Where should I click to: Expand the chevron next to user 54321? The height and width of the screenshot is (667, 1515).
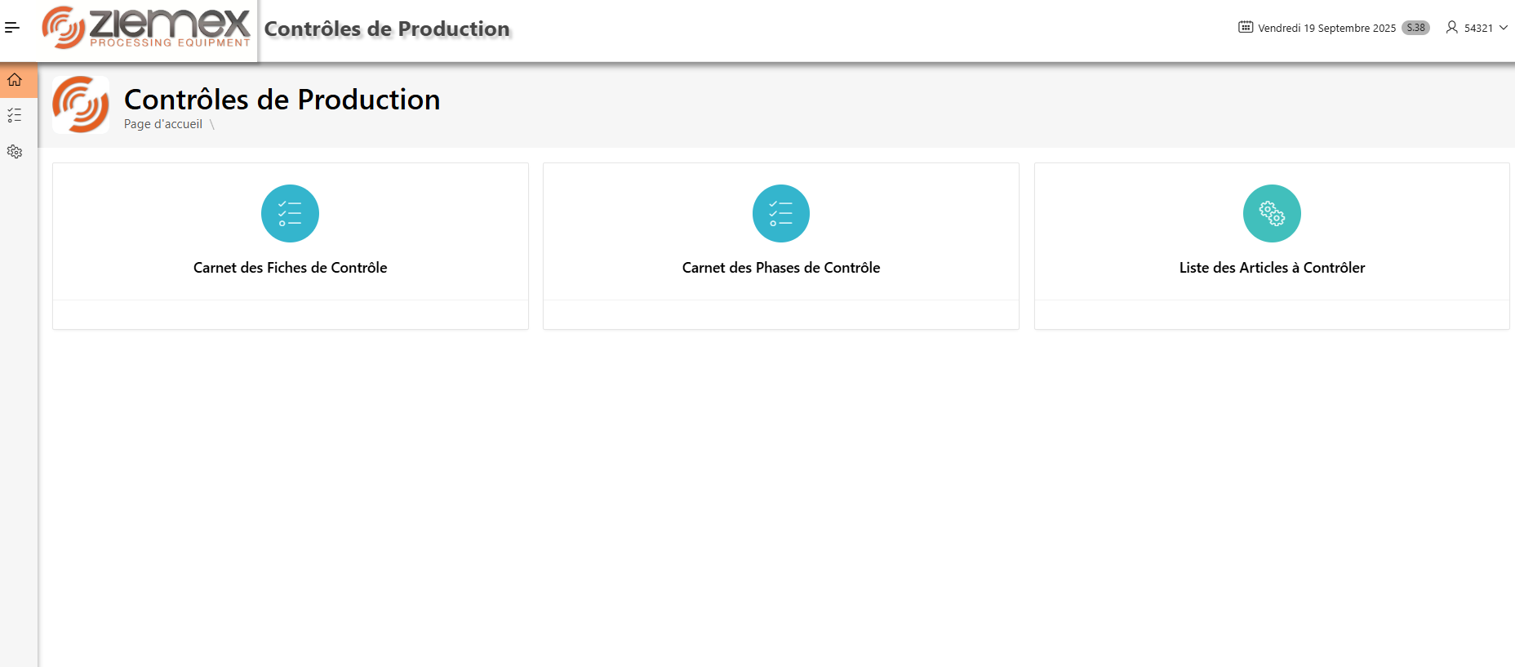(x=1504, y=28)
